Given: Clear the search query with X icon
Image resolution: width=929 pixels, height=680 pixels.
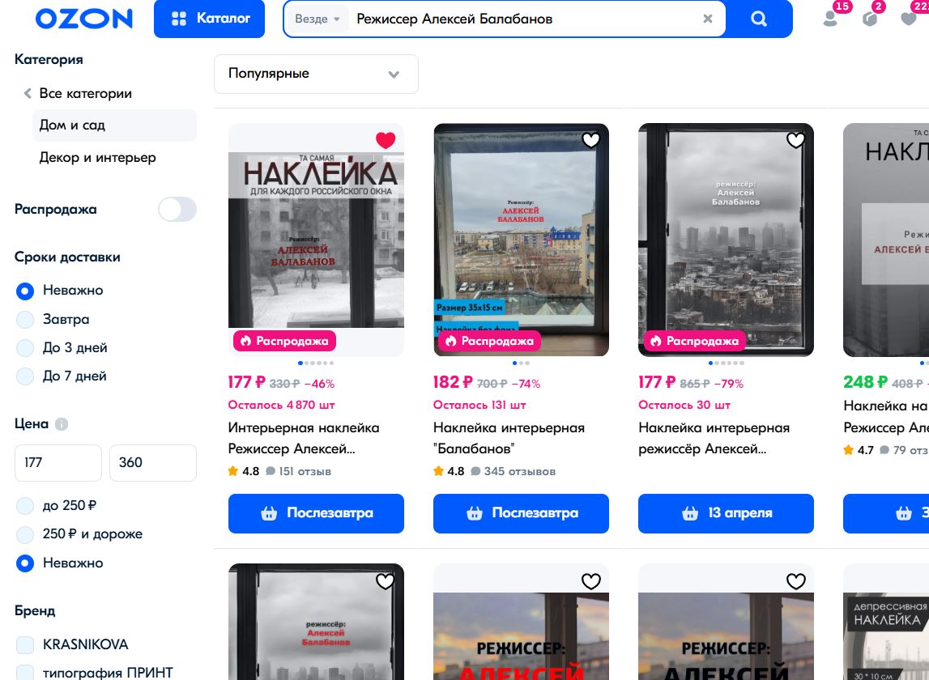Looking at the screenshot, I should point(707,19).
